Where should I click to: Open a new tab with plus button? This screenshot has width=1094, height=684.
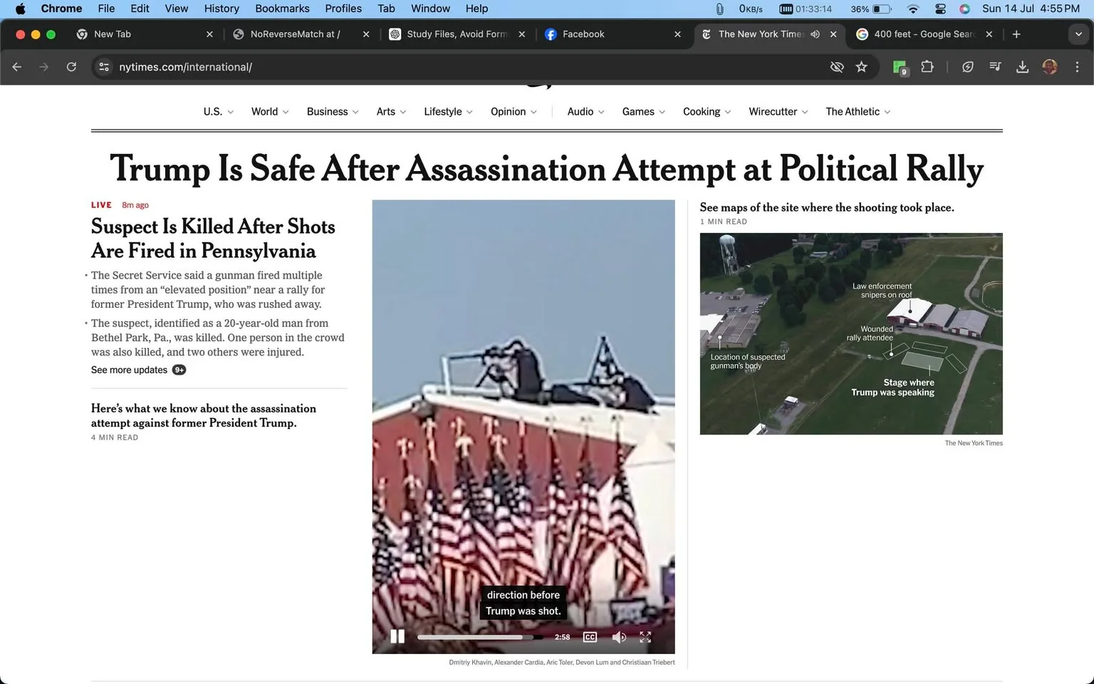pyautogui.click(x=1016, y=34)
